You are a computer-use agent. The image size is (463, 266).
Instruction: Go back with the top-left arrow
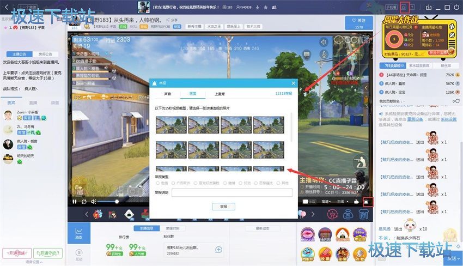(7, 7)
